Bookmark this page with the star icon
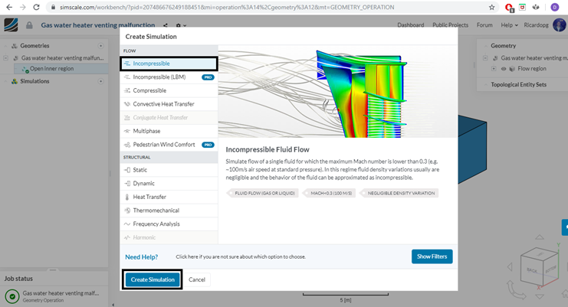This screenshot has width=568, height=307. pos(491,7)
